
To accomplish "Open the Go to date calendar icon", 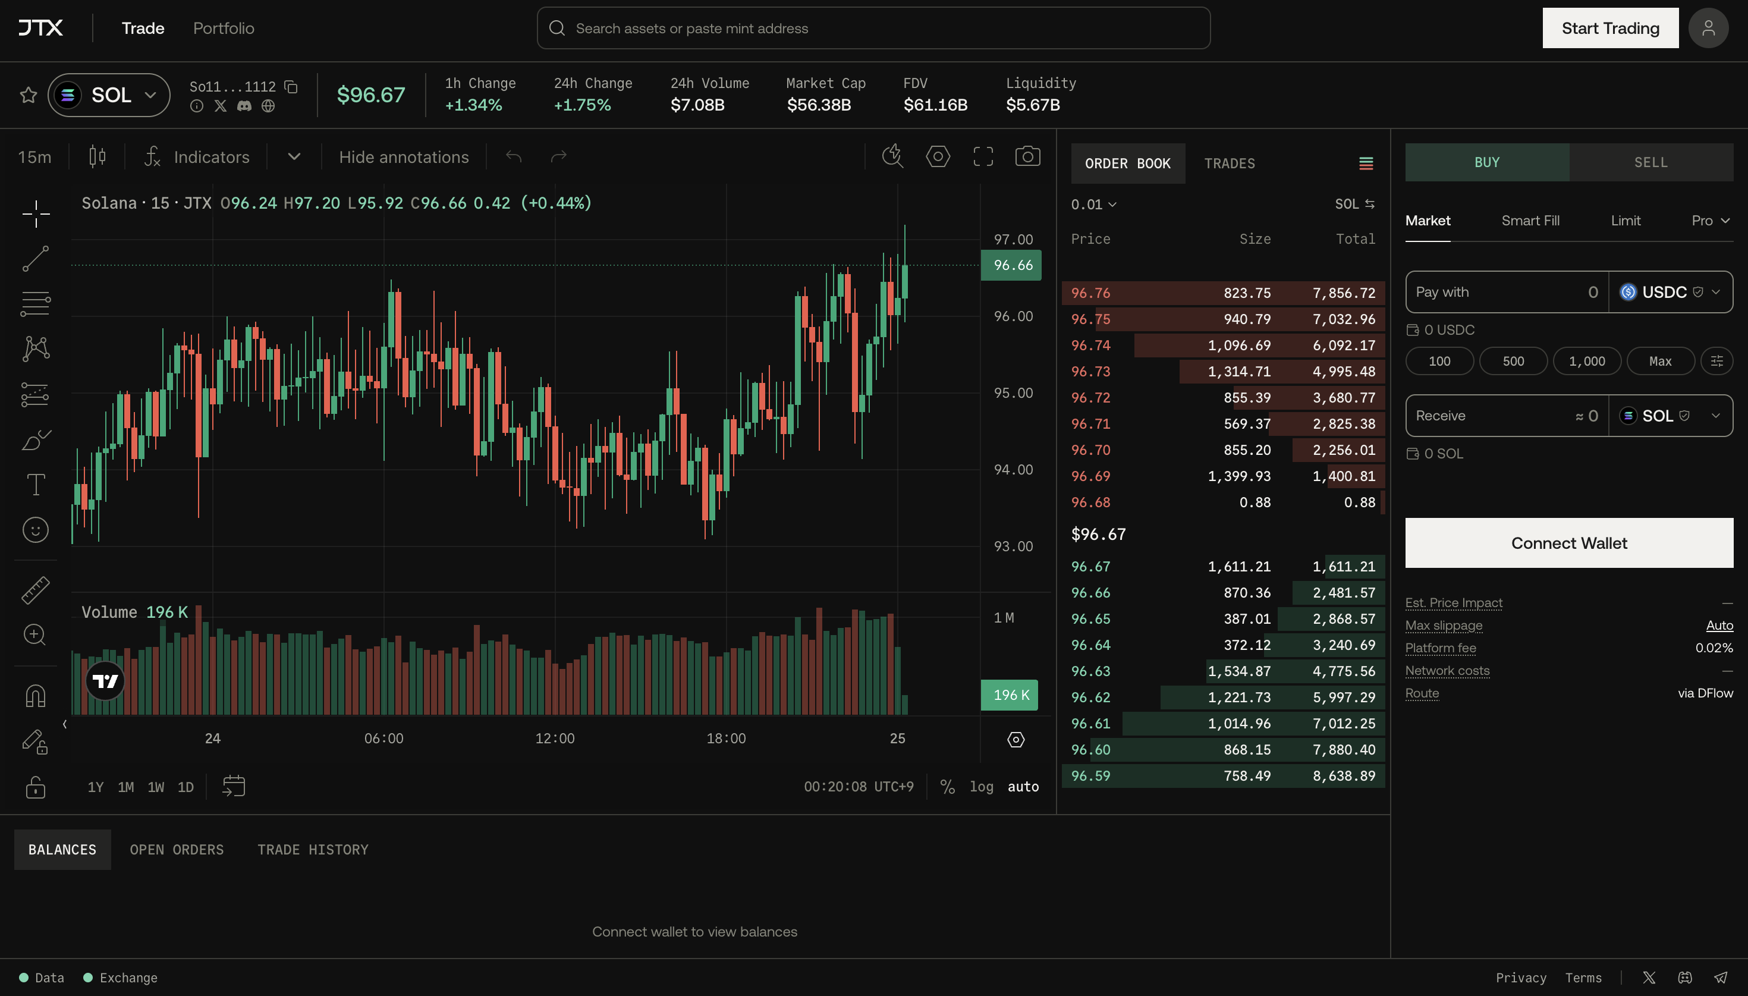I will click(234, 786).
